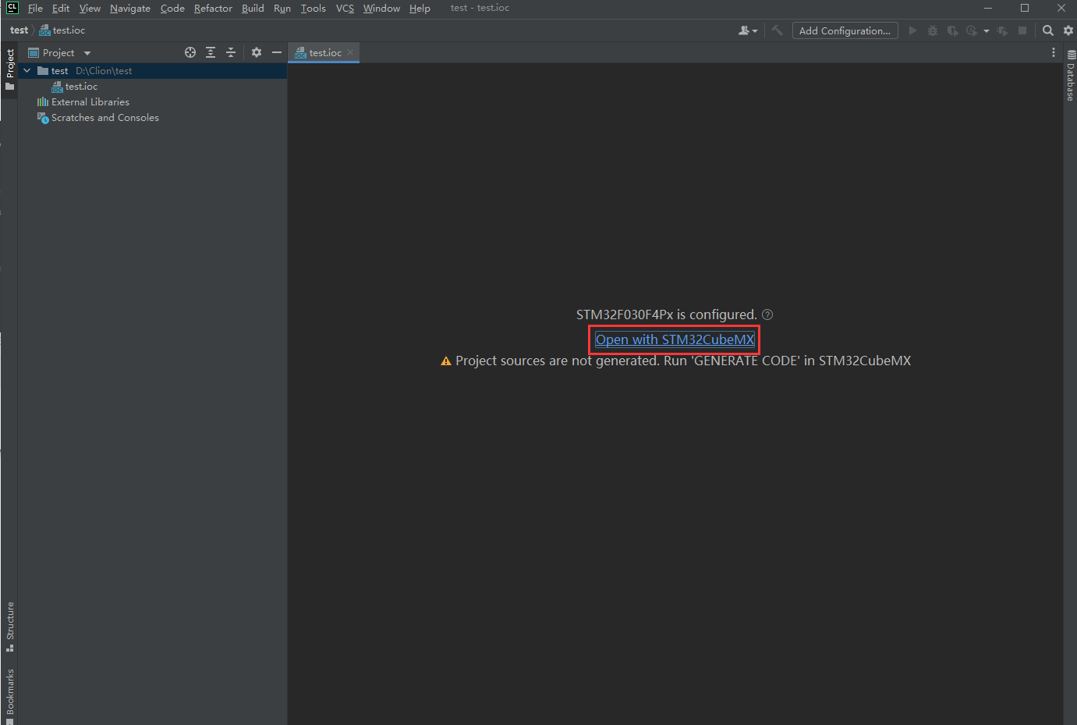Open the Window menu
The width and height of the screenshot is (1077, 725).
[x=381, y=8]
